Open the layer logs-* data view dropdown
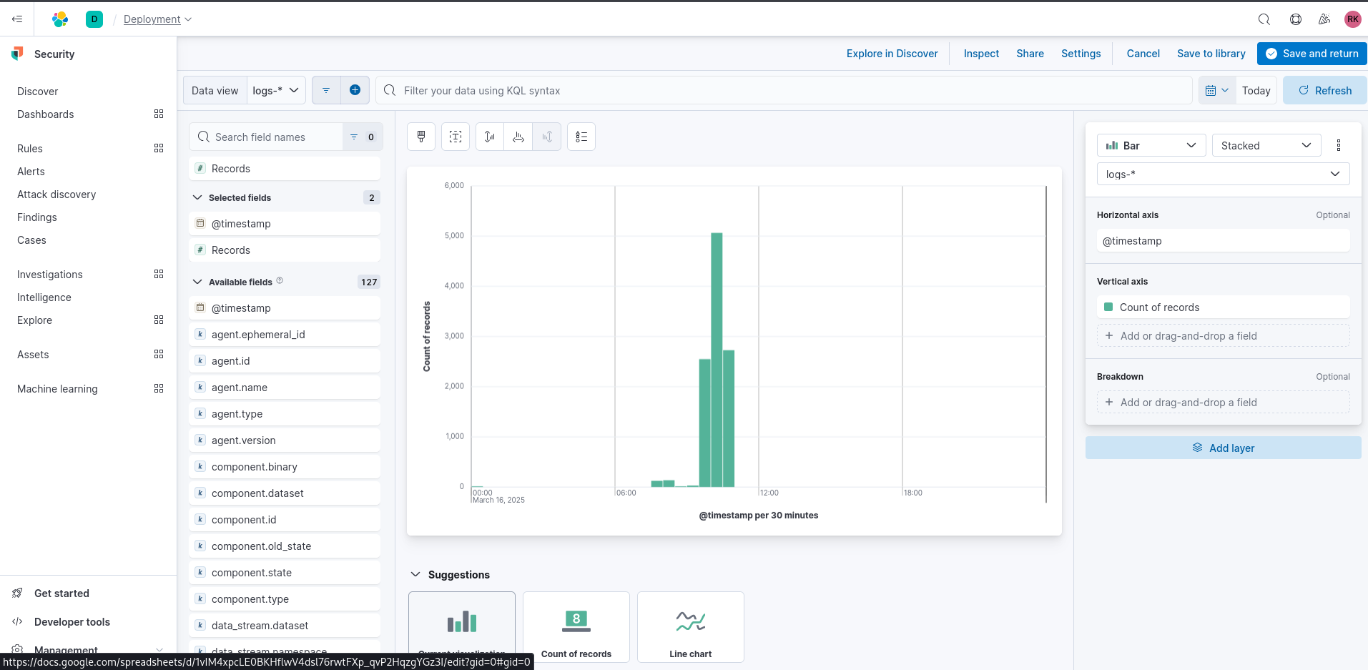Image resolution: width=1368 pixels, height=670 pixels. [x=1223, y=174]
